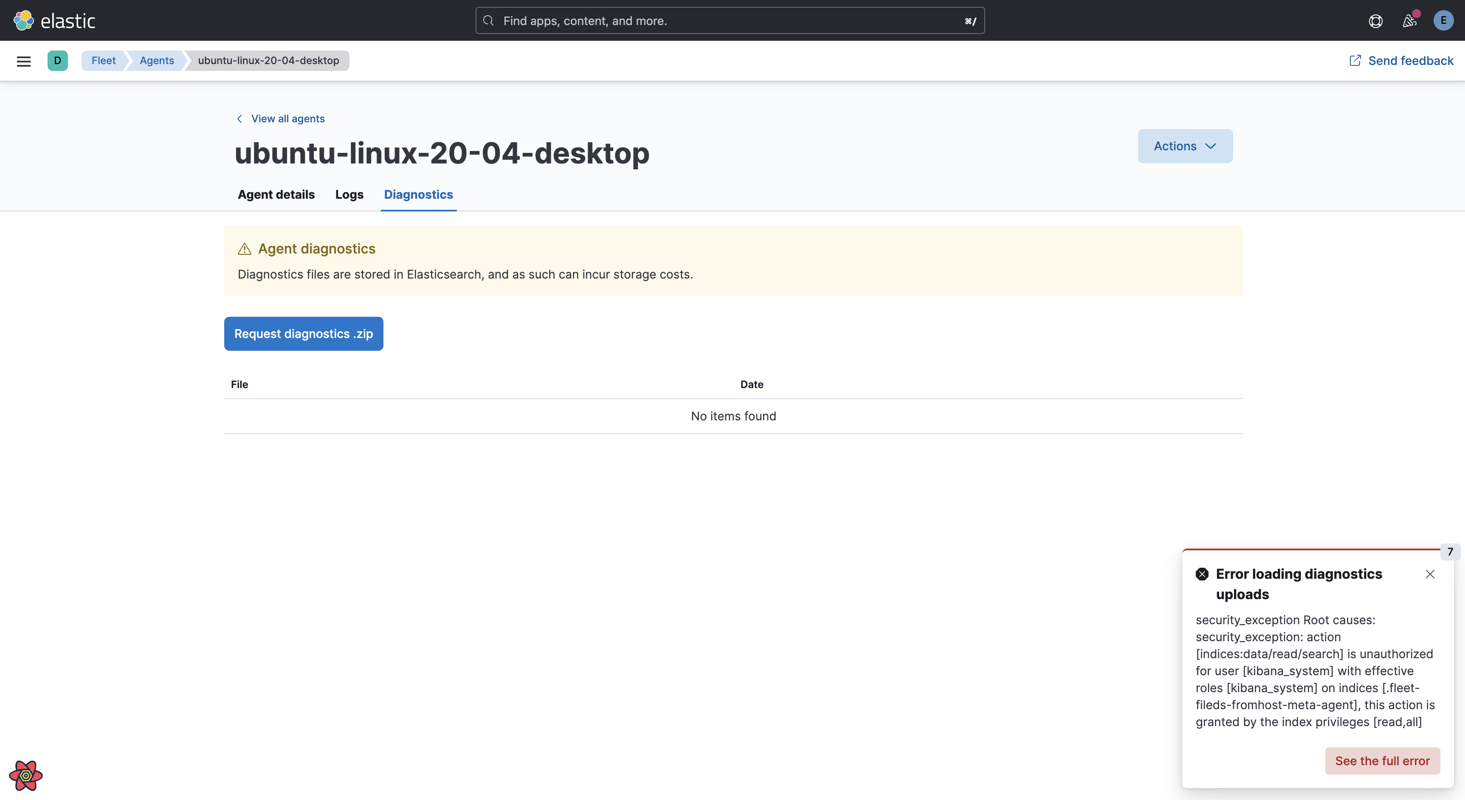Open the breadcrumb trail's Fleet entry
Image resolution: width=1465 pixels, height=800 pixels.
[102, 60]
